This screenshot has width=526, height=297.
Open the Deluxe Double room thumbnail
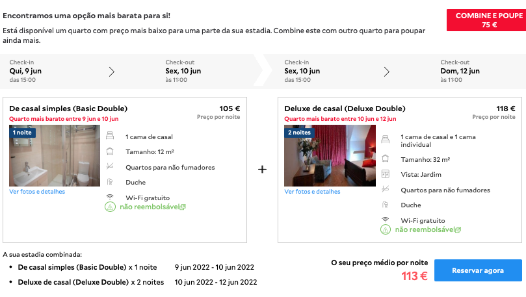[330, 155]
